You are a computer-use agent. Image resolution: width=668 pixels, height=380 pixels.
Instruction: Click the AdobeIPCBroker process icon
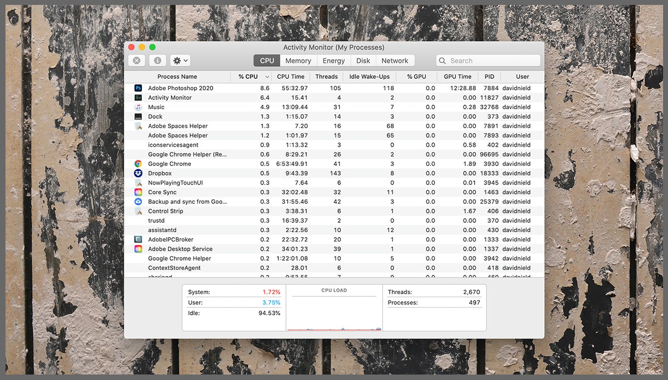pos(138,239)
